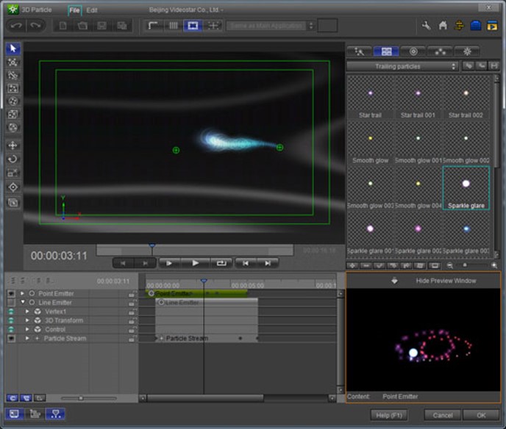Open the scattered dots library tab
Screen dimensions: 506x429
pyautogui.click(x=440, y=51)
